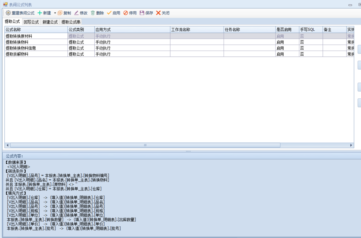The image size is (361, 238).
Task: Click the 停用 disable icon
Action: [x=126, y=13]
